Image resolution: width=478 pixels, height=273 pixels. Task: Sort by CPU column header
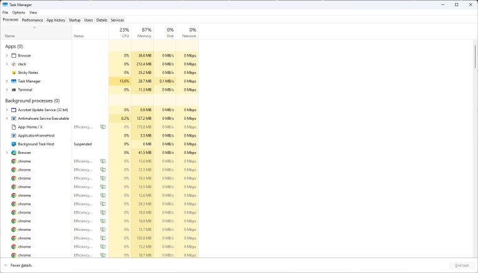119,32
